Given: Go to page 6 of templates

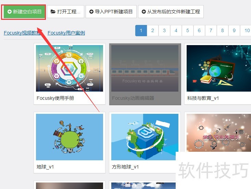Looking at the screenshot, I should 199,30.
